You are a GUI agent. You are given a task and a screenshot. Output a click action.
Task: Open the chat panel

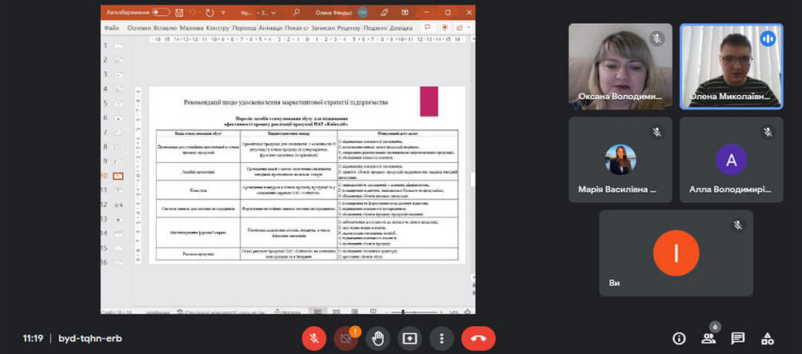738,338
